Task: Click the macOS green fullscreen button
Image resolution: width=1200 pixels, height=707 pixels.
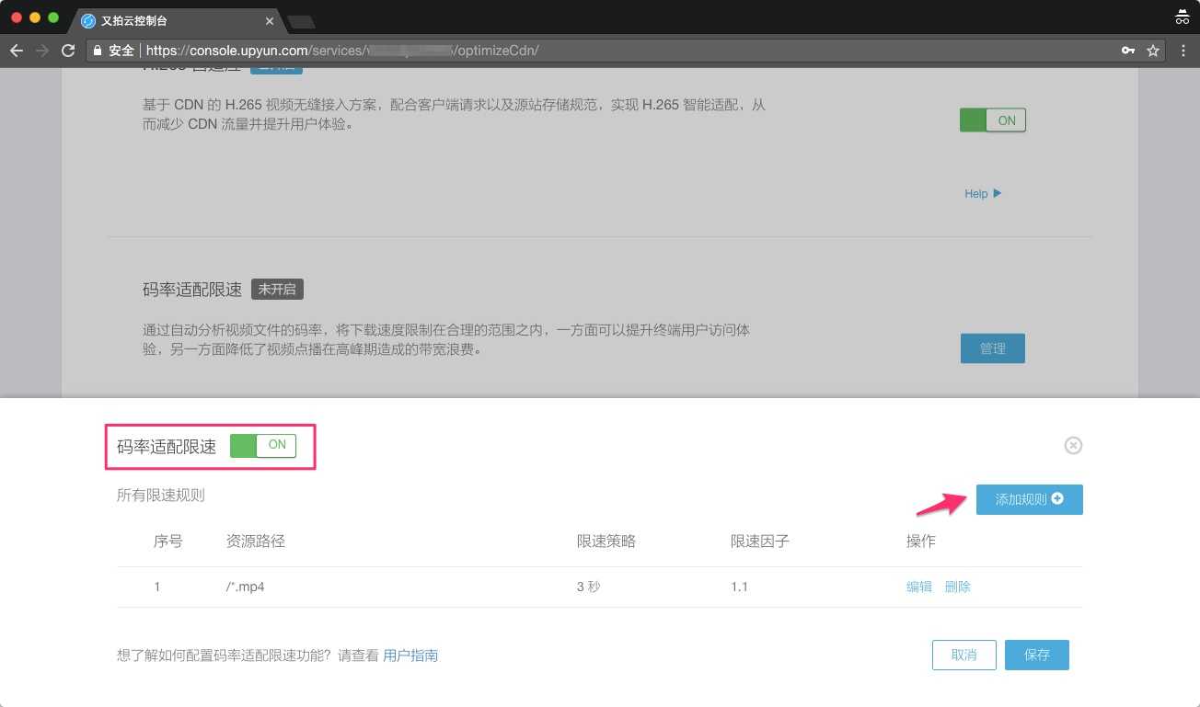Action: pos(53,17)
